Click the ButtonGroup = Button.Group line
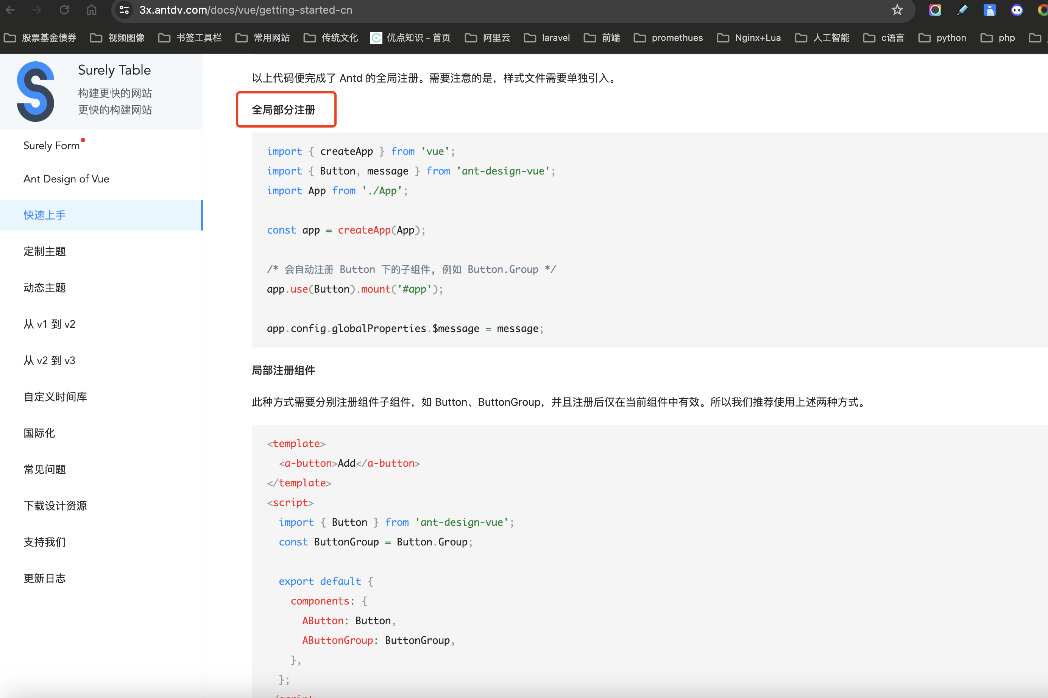The image size is (1048, 698). pyautogui.click(x=376, y=542)
